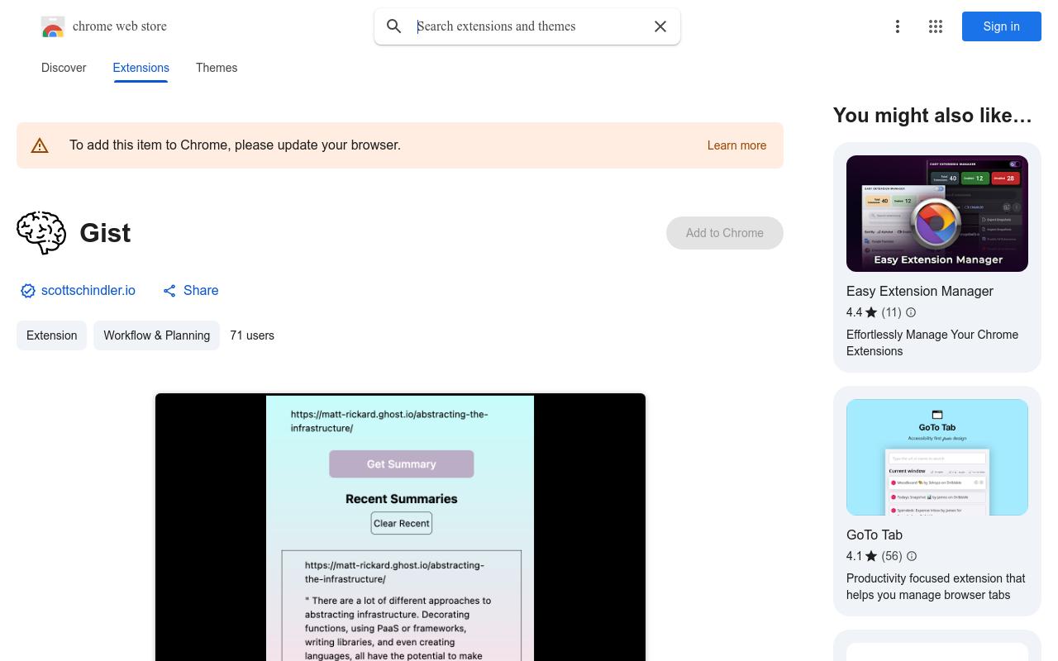Open the Easy Extension Manager title
The width and height of the screenshot is (1058, 661).
coord(920,291)
